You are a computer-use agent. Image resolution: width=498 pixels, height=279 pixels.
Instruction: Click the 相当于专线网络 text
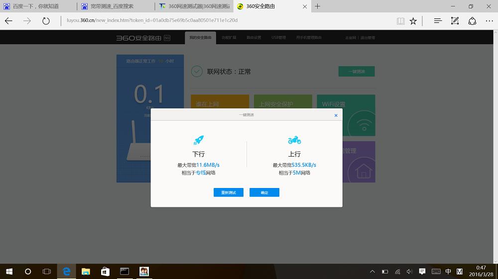(x=199, y=173)
